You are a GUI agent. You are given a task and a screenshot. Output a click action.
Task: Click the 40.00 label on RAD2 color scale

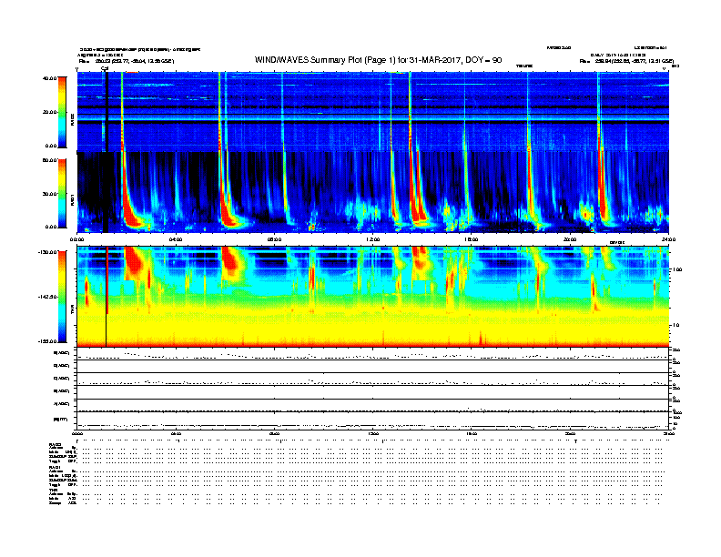coord(49,78)
